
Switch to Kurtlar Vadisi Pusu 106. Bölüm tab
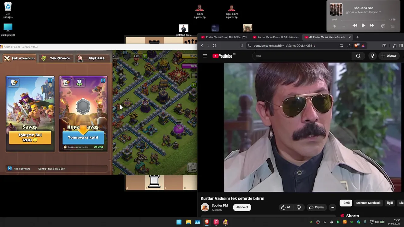(x=224, y=37)
